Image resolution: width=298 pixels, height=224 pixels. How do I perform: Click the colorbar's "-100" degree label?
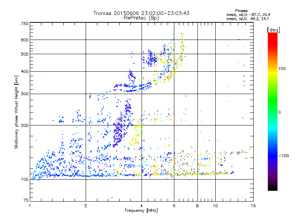(283, 156)
